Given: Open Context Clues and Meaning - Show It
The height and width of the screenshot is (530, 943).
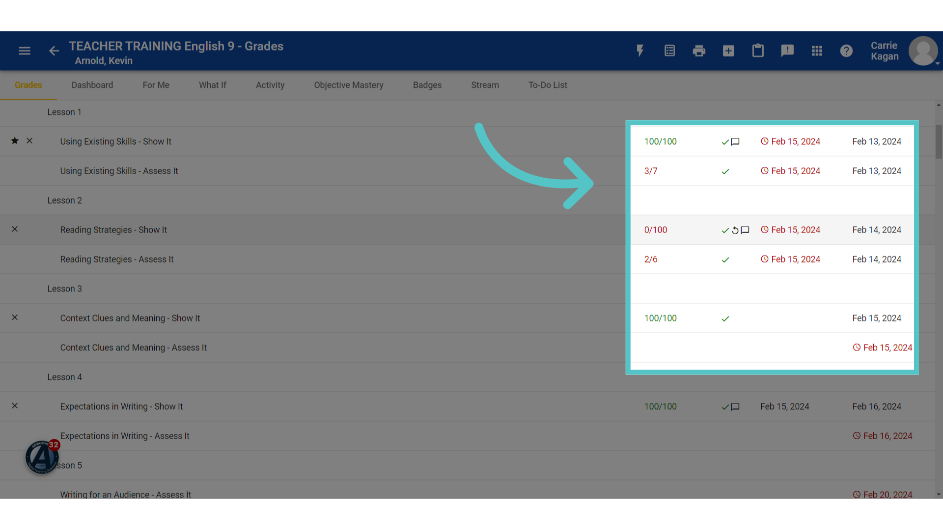Looking at the screenshot, I should (x=130, y=318).
